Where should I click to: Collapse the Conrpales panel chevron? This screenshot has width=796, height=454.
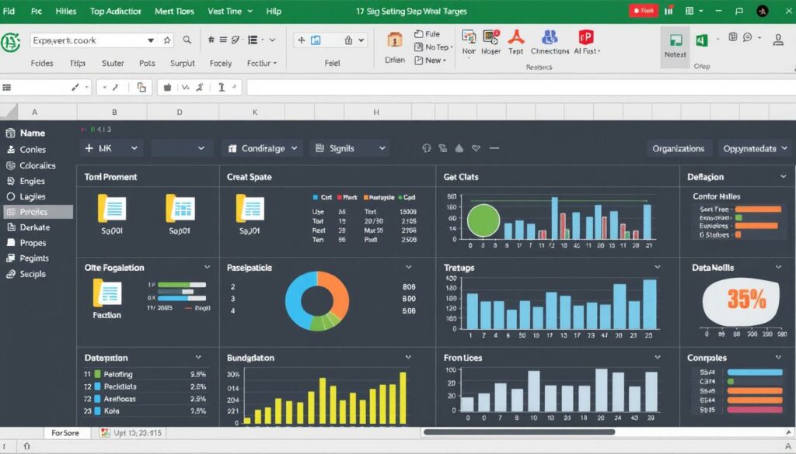pos(778,357)
